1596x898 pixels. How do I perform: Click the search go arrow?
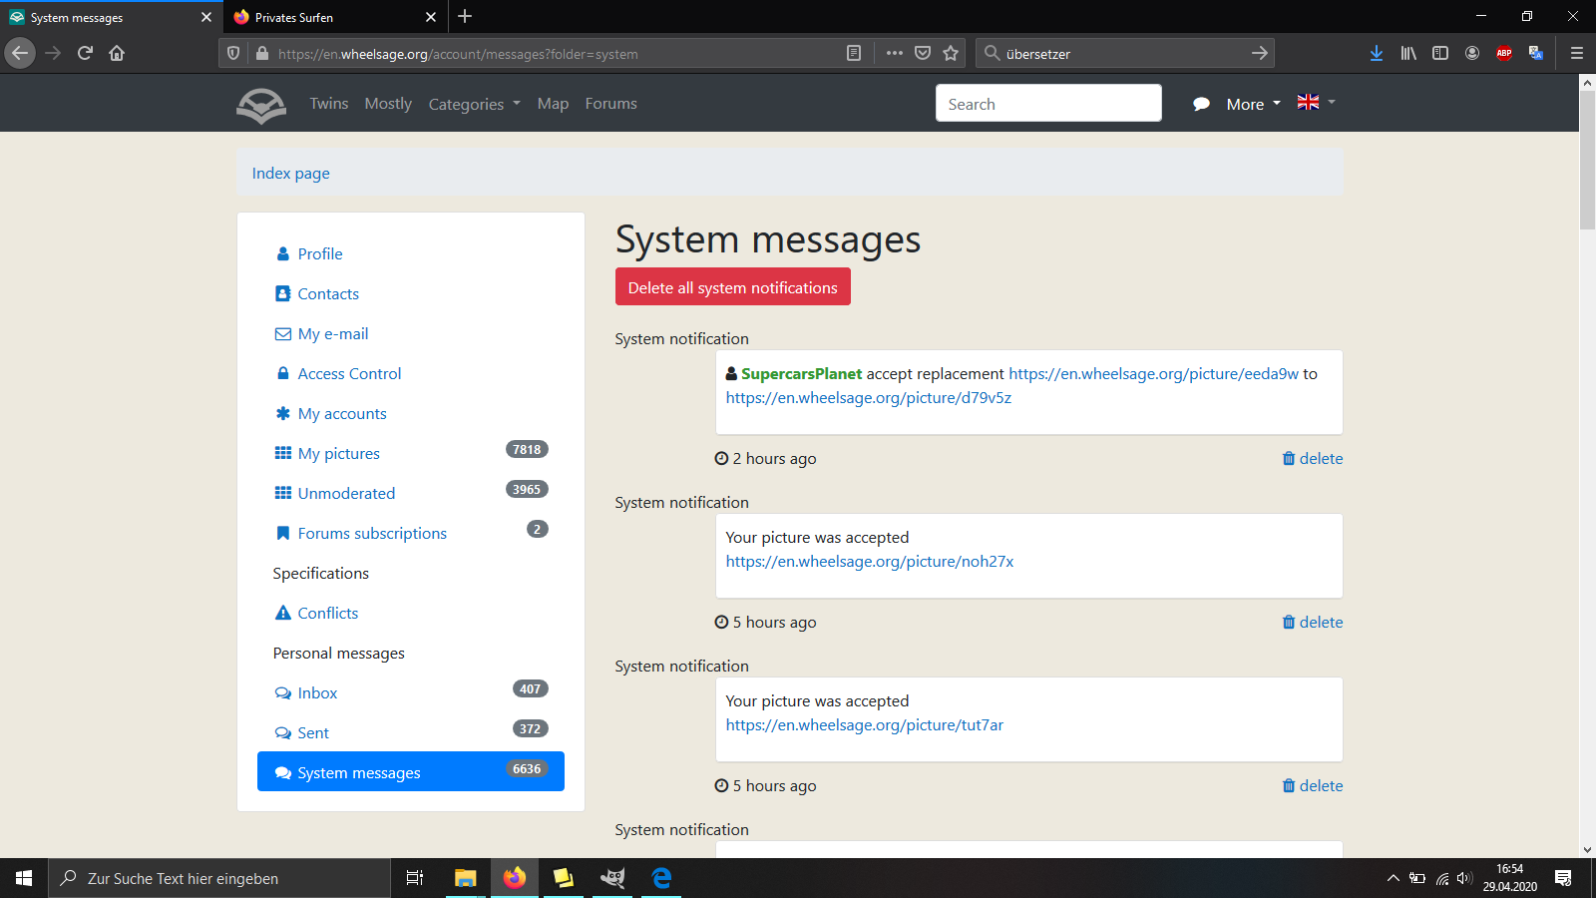tap(1260, 53)
